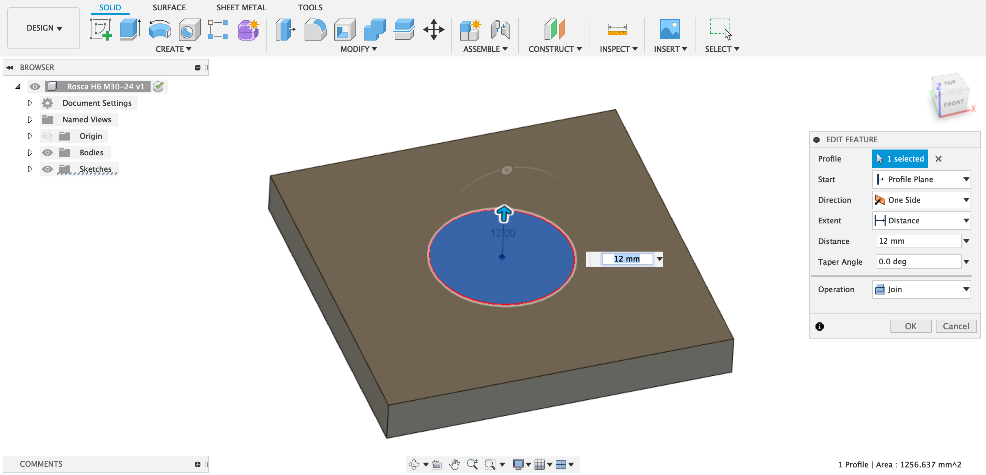Choose the Shell tool icon

point(344,30)
